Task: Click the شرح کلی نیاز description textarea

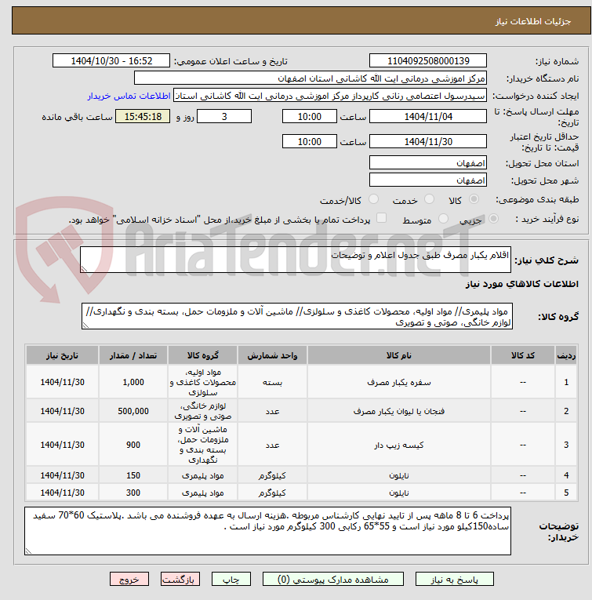Action: 296,260
